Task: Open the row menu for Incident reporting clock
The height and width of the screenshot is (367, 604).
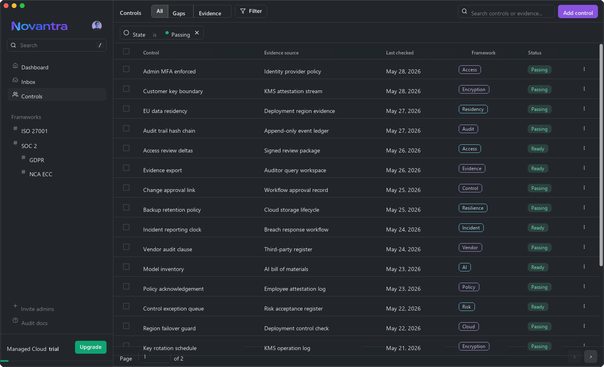Action: (584, 227)
